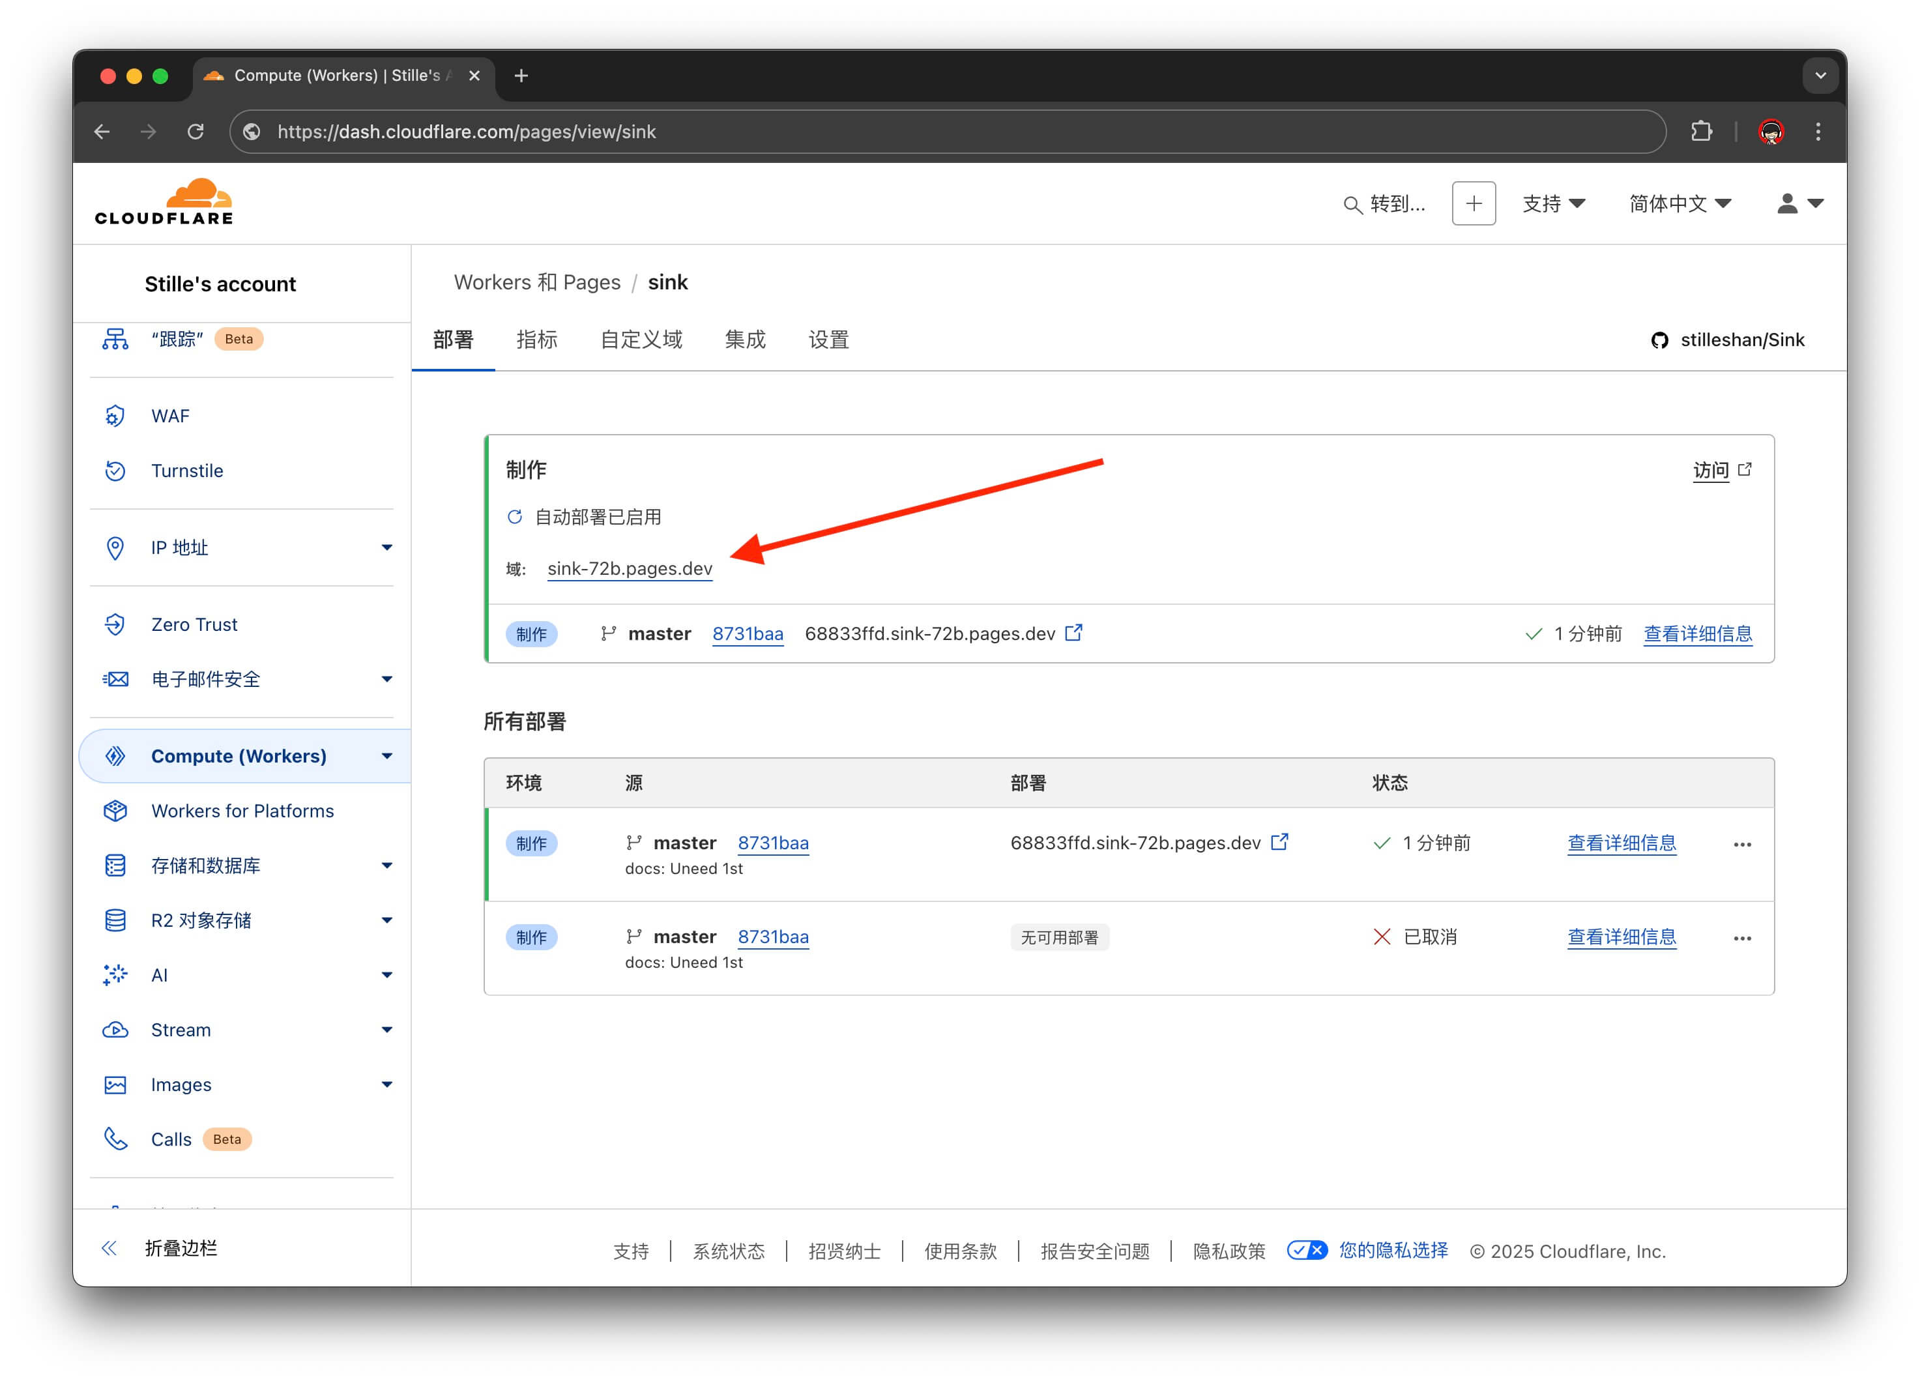The width and height of the screenshot is (1920, 1383).
Task: Expand the 存储和数据库 menu arrow
Action: 387,865
